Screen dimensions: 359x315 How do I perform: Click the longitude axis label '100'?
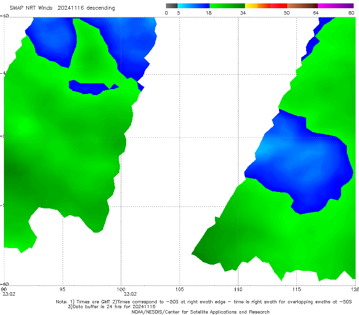pos(121,289)
